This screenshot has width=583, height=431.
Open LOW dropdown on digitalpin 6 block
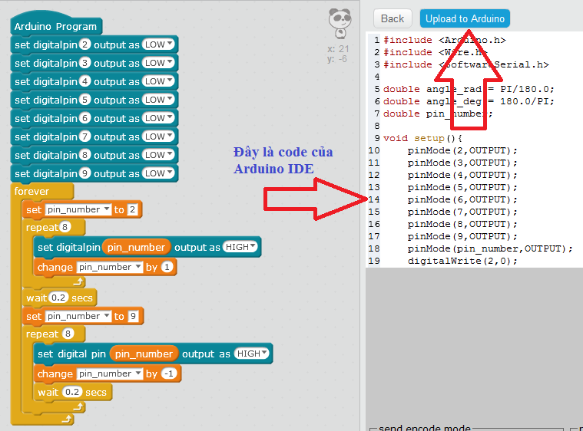pos(158,118)
